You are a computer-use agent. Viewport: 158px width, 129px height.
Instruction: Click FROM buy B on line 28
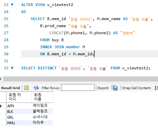52,40
